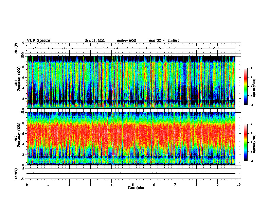Screen dimensions: 269x207
Task: Click time axis tick label '4'
Action: click(112, 185)
